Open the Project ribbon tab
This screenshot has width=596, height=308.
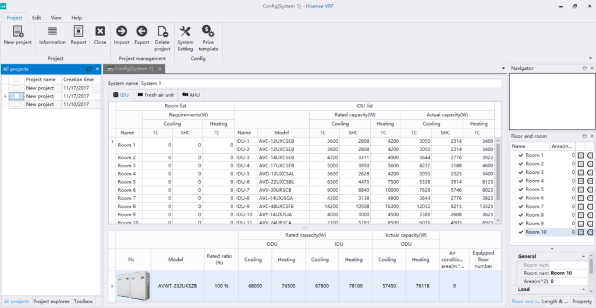click(15, 18)
